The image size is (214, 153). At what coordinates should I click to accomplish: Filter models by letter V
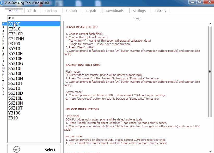pyautogui.click(x=3, y=88)
